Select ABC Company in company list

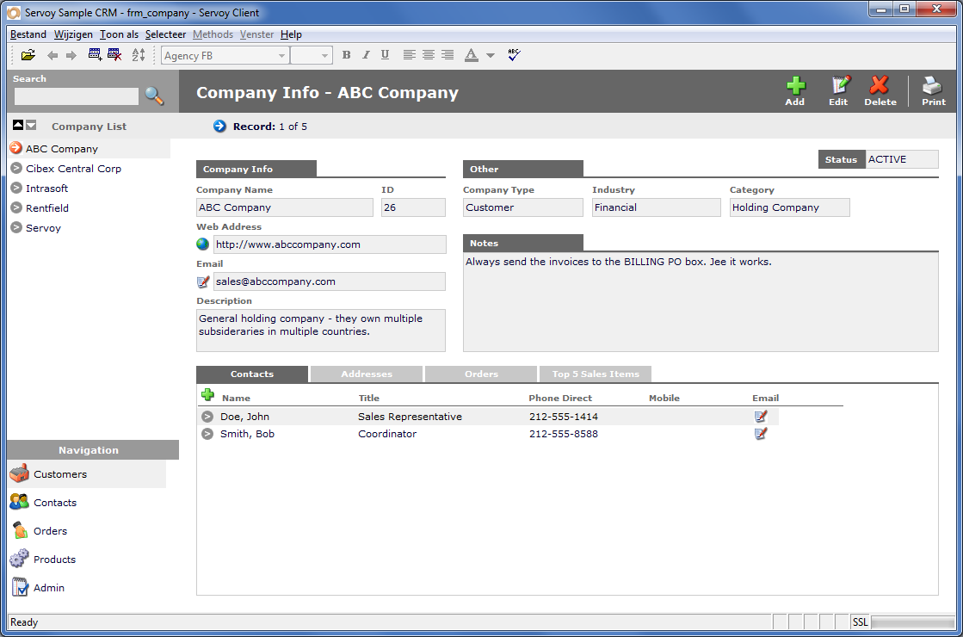click(89, 149)
